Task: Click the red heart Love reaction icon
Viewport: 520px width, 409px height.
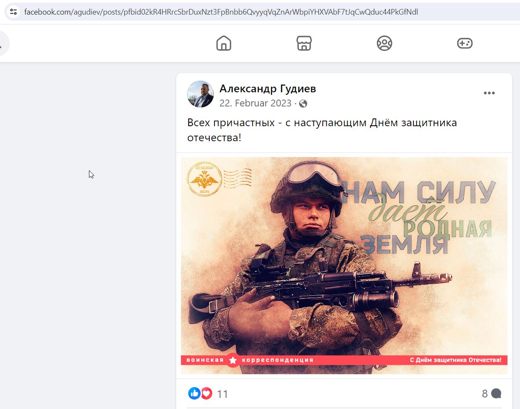Action: 207,393
